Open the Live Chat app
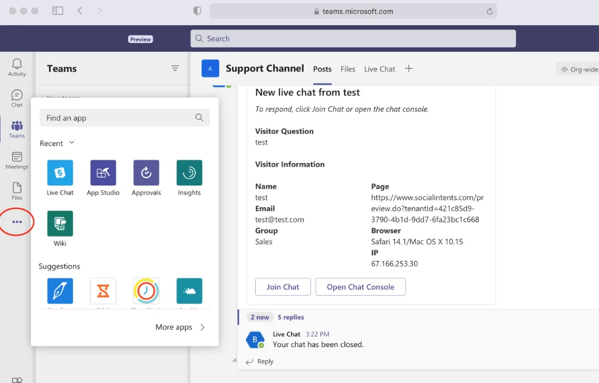Image resolution: width=599 pixels, height=383 pixels. [60, 173]
